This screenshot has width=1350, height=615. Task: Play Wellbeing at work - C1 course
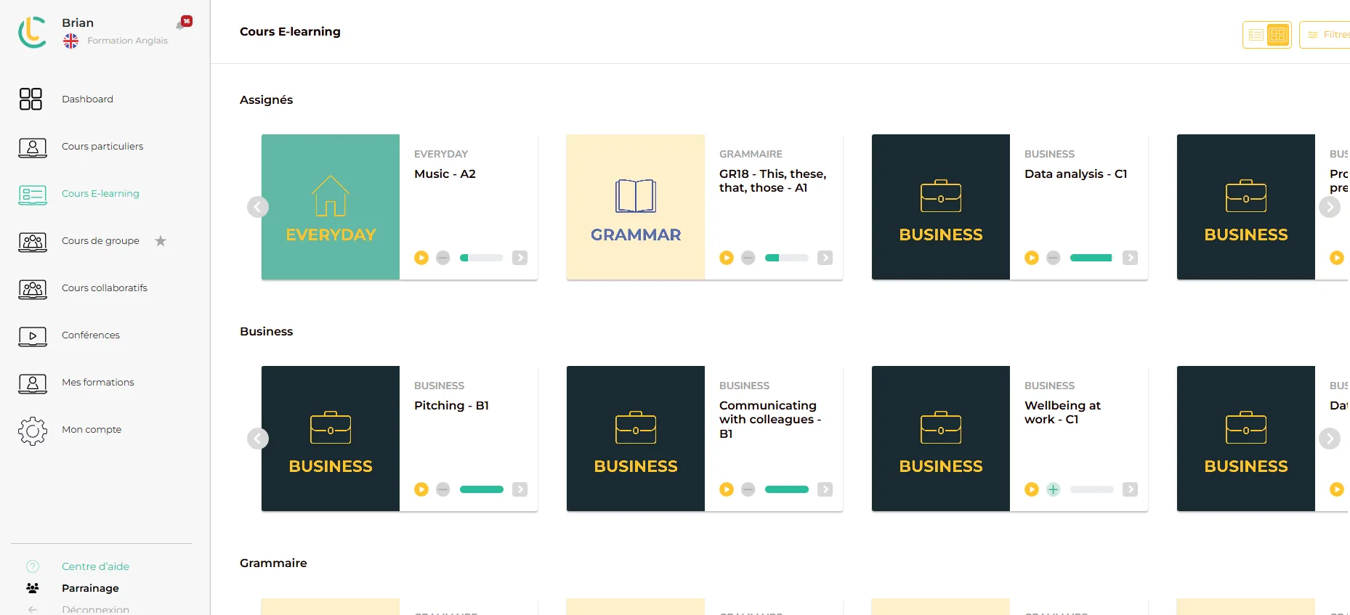[1032, 489]
